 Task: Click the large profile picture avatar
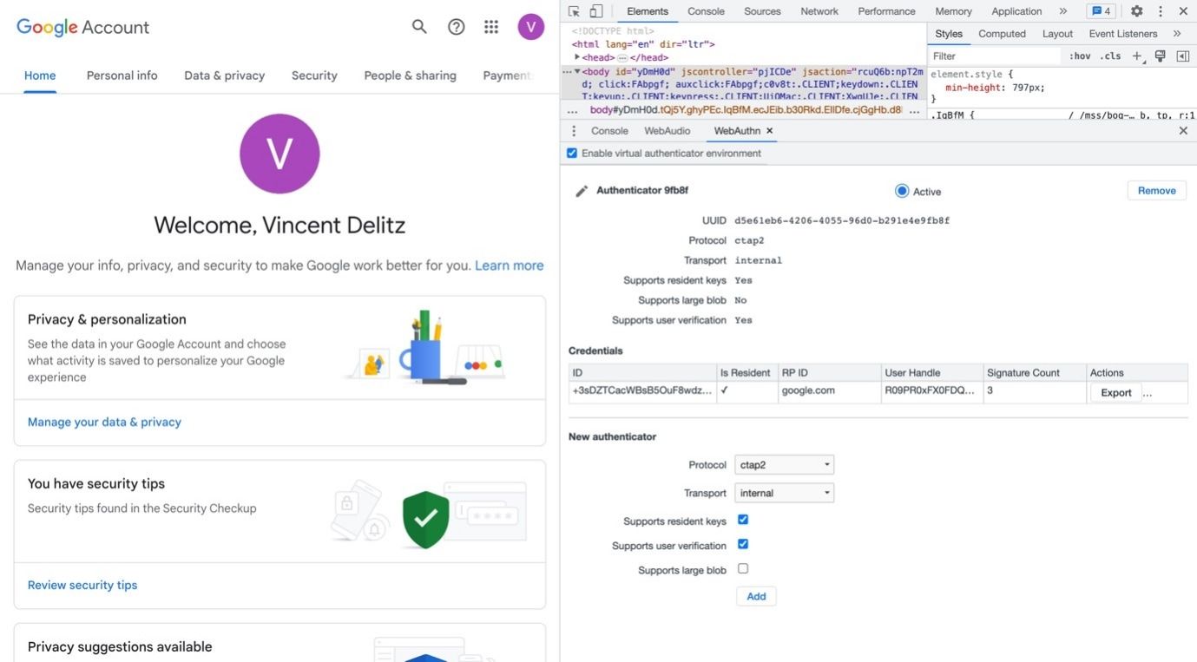280,154
